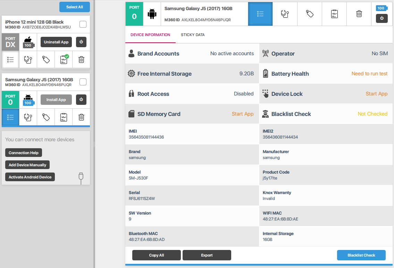394x268 pixels.
Task: Click Apple battery icon on iPhone card
Action: (28, 42)
